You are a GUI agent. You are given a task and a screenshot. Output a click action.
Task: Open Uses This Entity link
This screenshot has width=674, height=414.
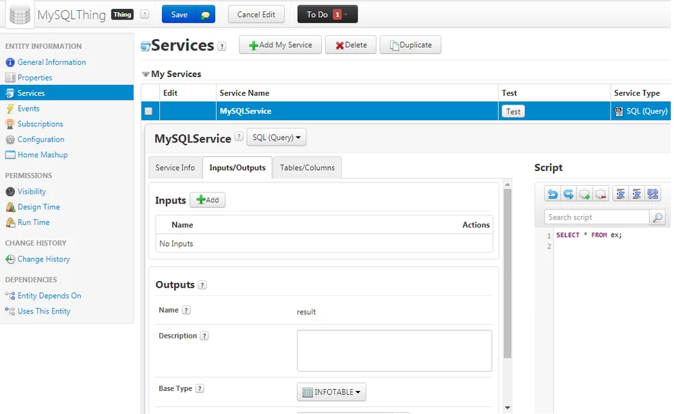click(44, 311)
